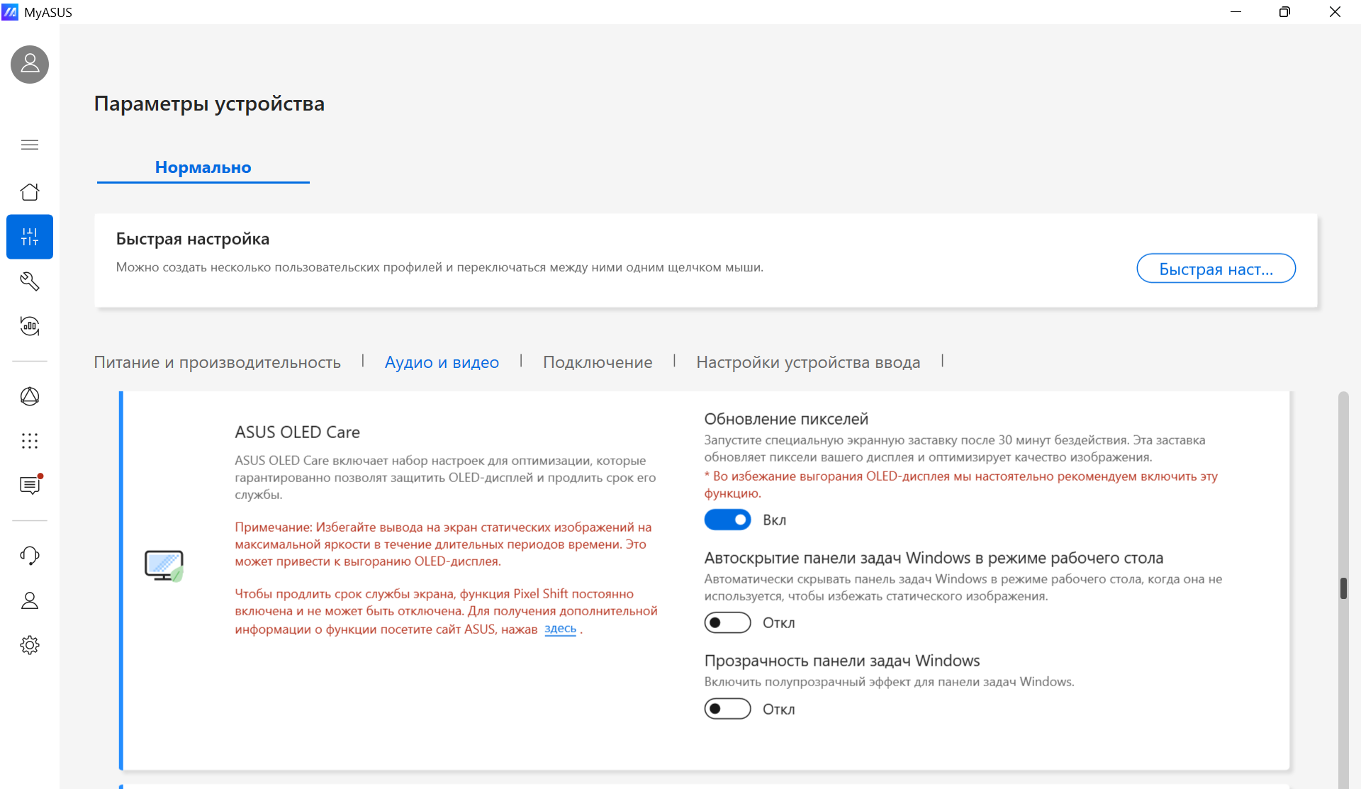Screen dimensions: 1361x789
Task: Click the vertical scrollbar thumb
Action: tap(1343, 588)
